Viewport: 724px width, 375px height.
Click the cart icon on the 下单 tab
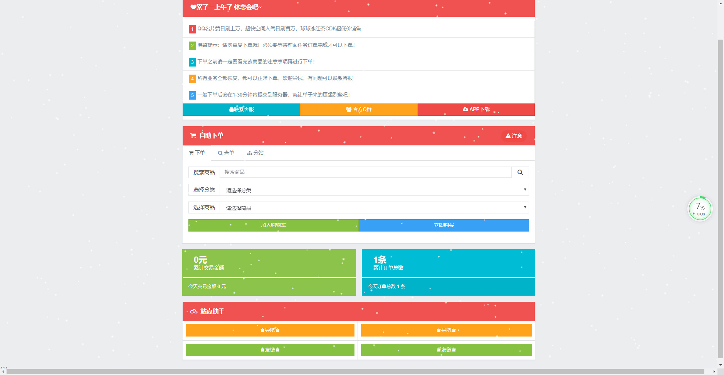coord(191,153)
